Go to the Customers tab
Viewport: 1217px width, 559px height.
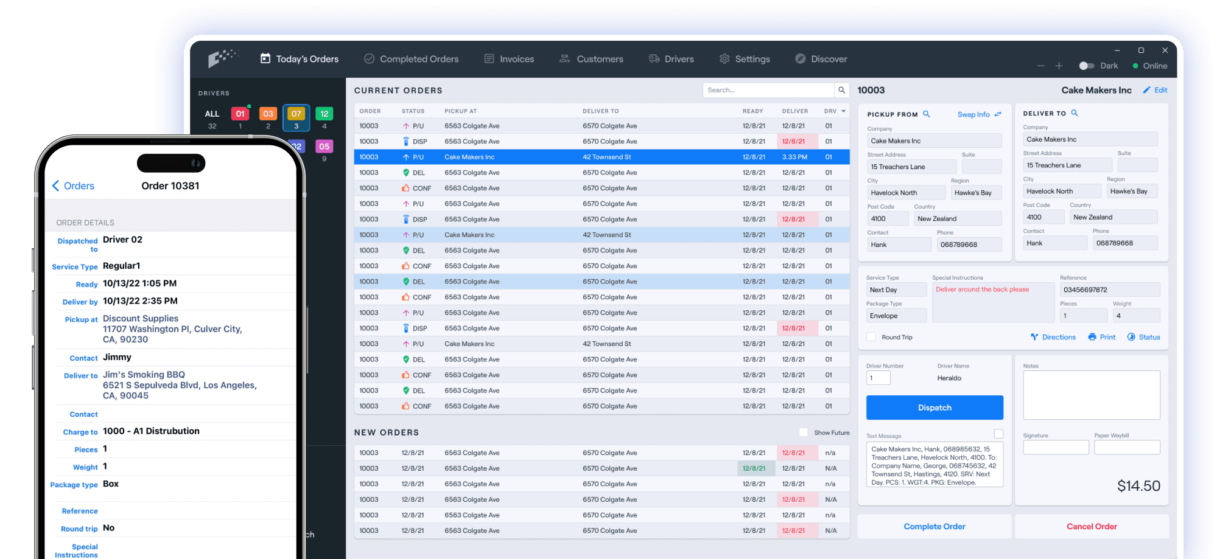[591, 58]
